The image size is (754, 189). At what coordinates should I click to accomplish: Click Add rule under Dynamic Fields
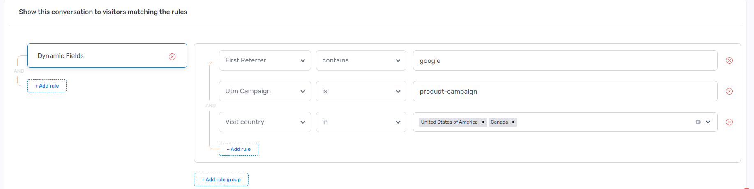(x=47, y=86)
